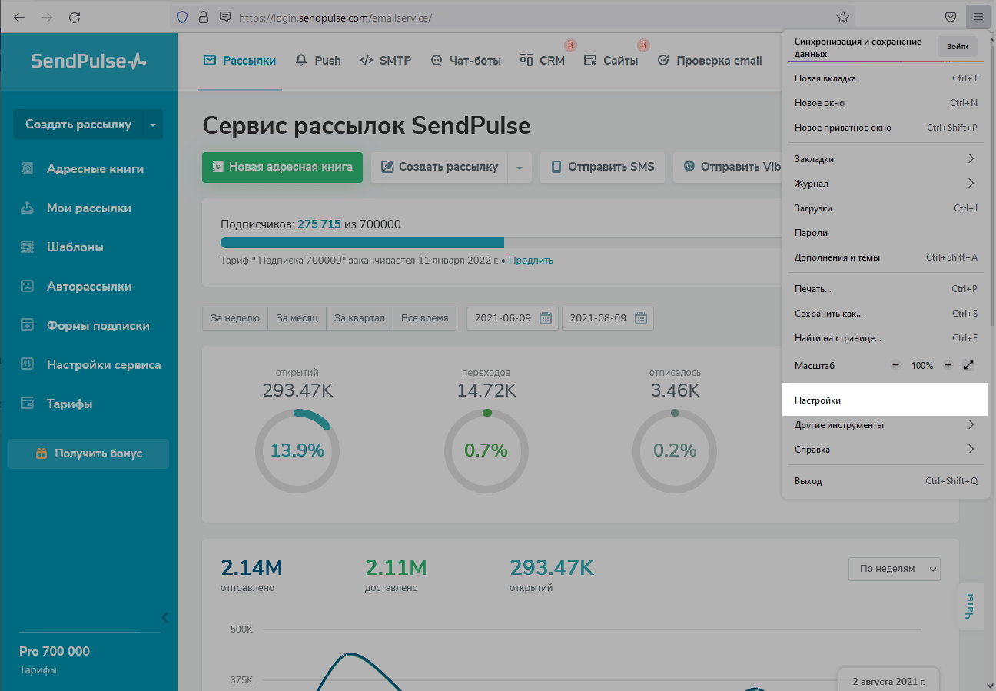Viewport: 996px width, 691px height.
Task: Click the SendPulse logo
Action: [x=88, y=61]
